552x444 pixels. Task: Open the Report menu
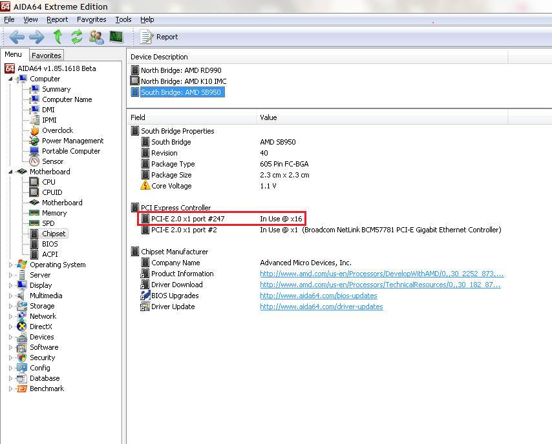(57, 20)
